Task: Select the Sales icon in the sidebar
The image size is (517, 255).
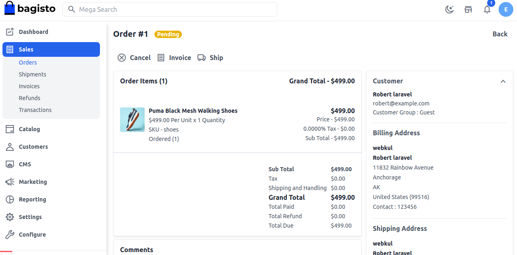Action: [x=9, y=49]
